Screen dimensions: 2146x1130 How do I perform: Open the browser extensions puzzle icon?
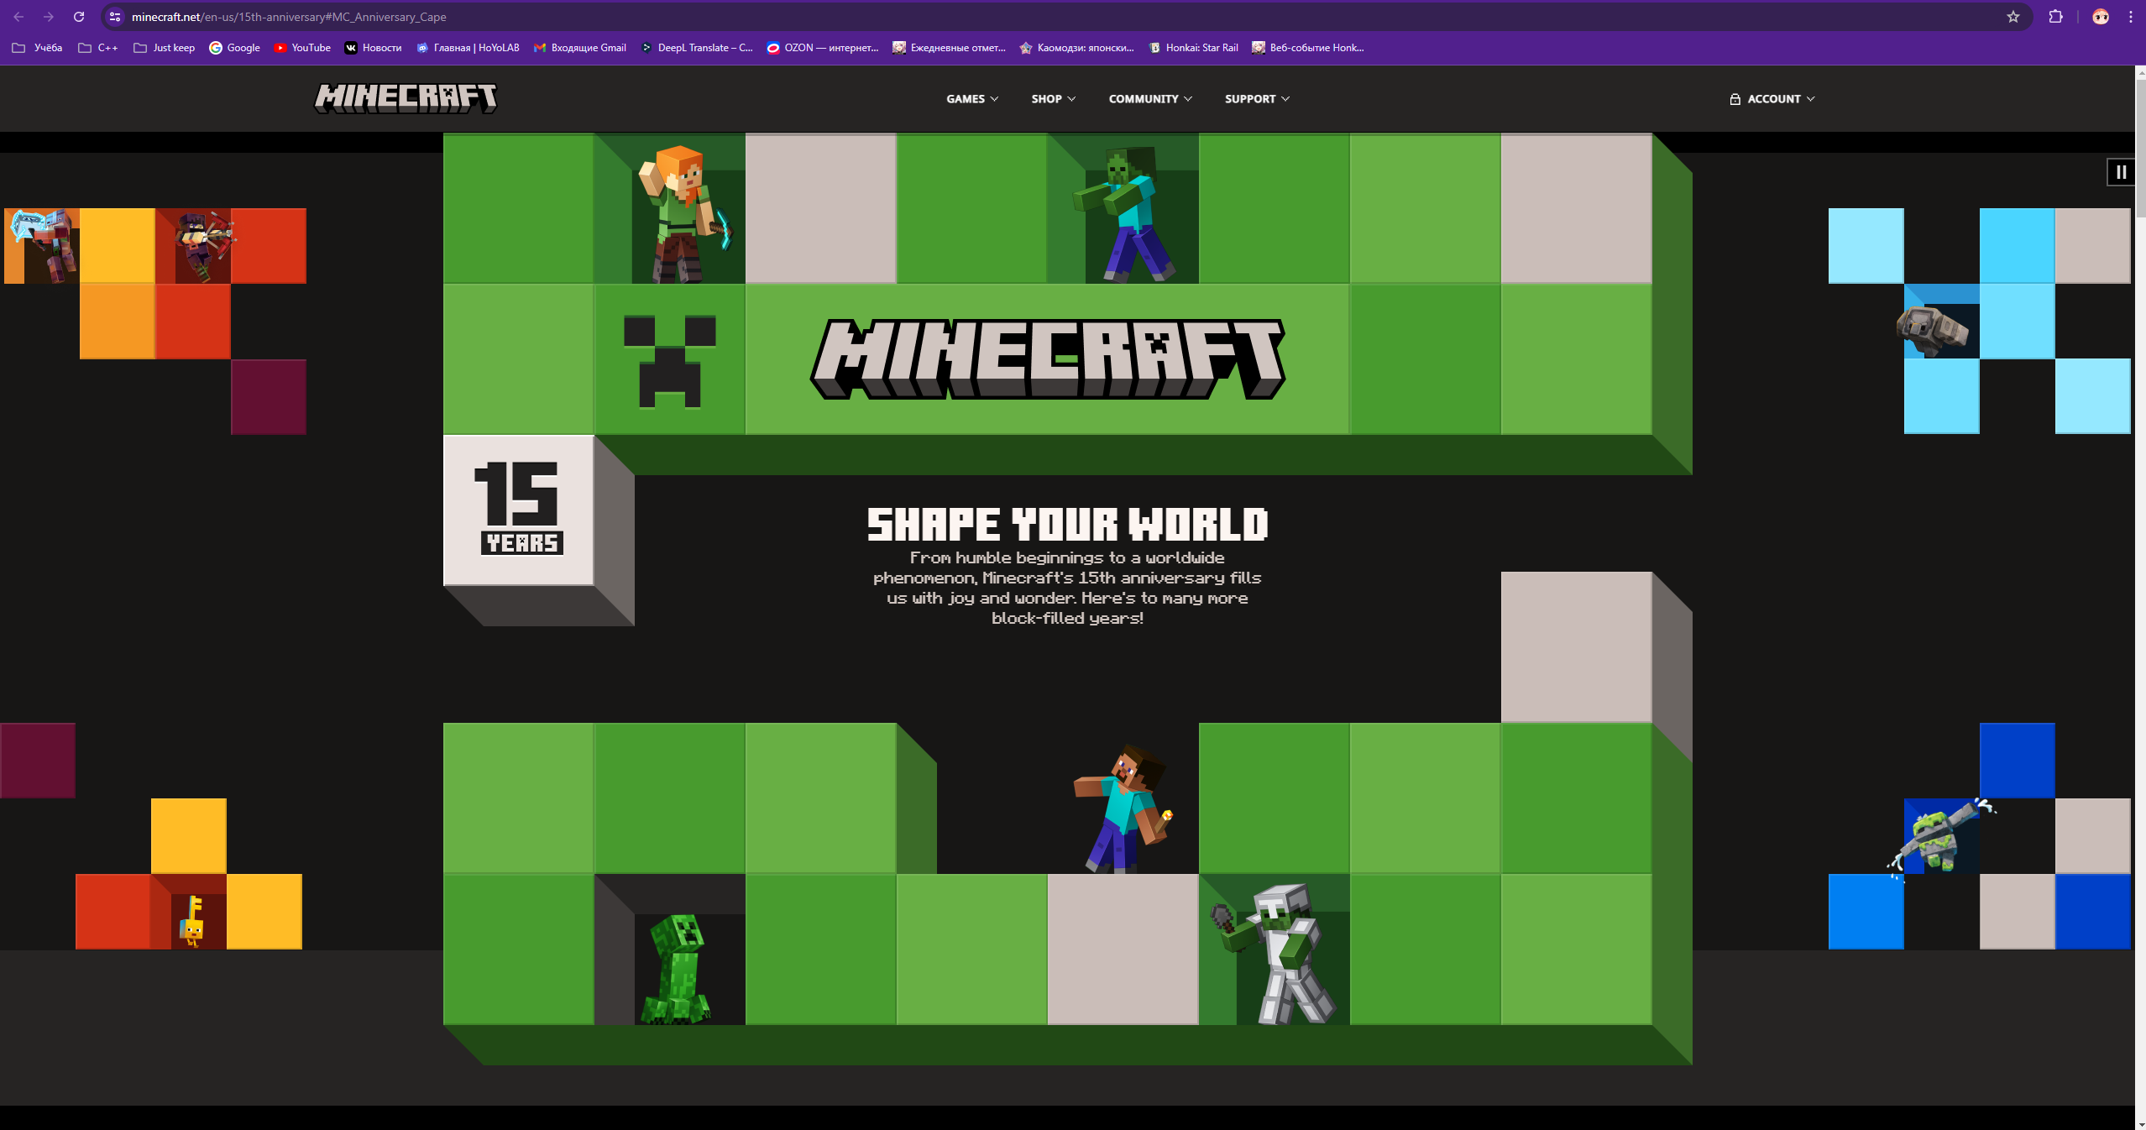coord(2055,17)
